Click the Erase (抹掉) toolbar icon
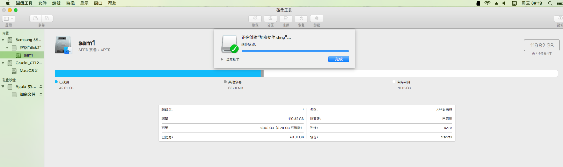The image size is (563, 167). [x=286, y=19]
